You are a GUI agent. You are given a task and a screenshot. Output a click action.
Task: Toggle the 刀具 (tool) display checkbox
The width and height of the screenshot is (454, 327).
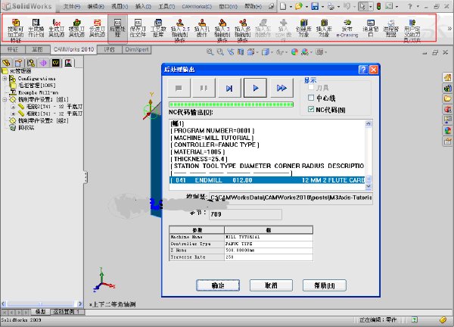point(311,87)
